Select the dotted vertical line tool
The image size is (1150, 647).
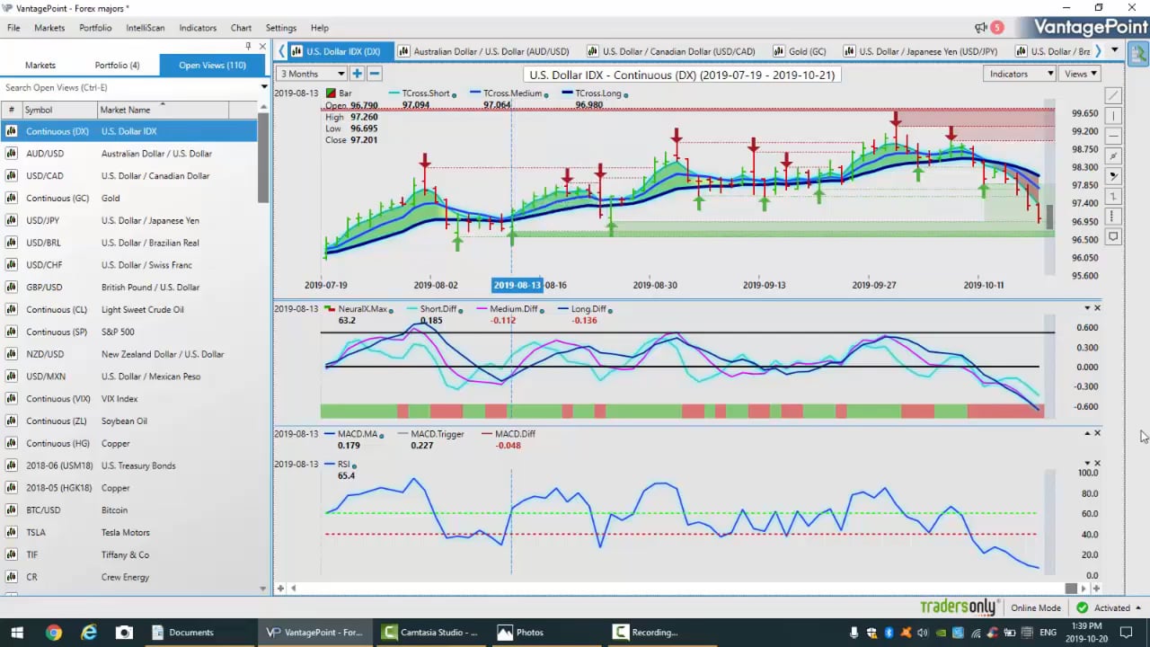tap(1113, 217)
